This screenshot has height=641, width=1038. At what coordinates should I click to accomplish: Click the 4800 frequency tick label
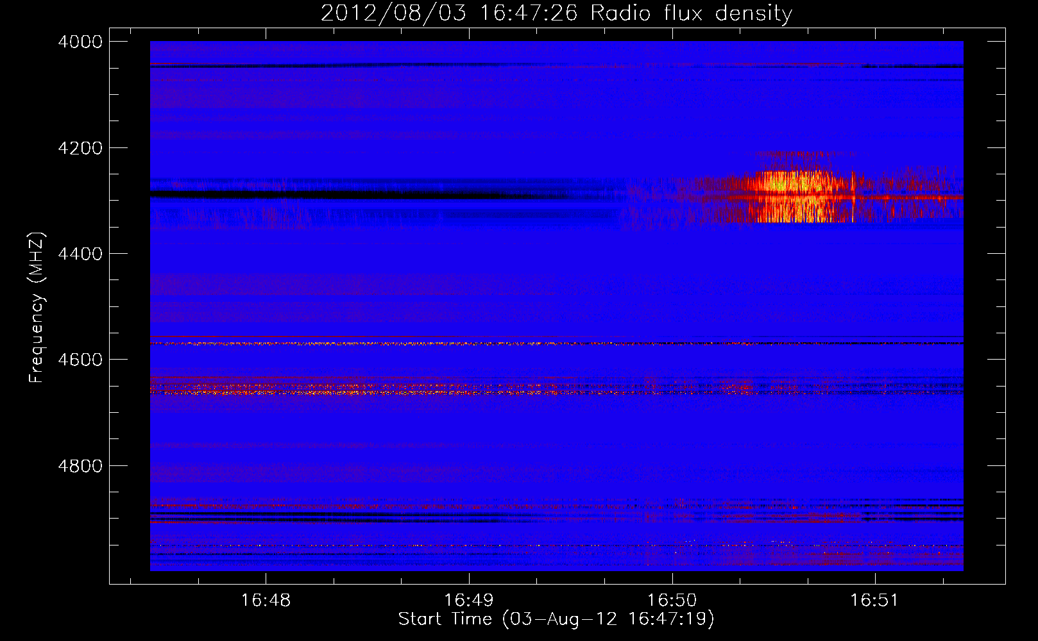click(x=80, y=466)
